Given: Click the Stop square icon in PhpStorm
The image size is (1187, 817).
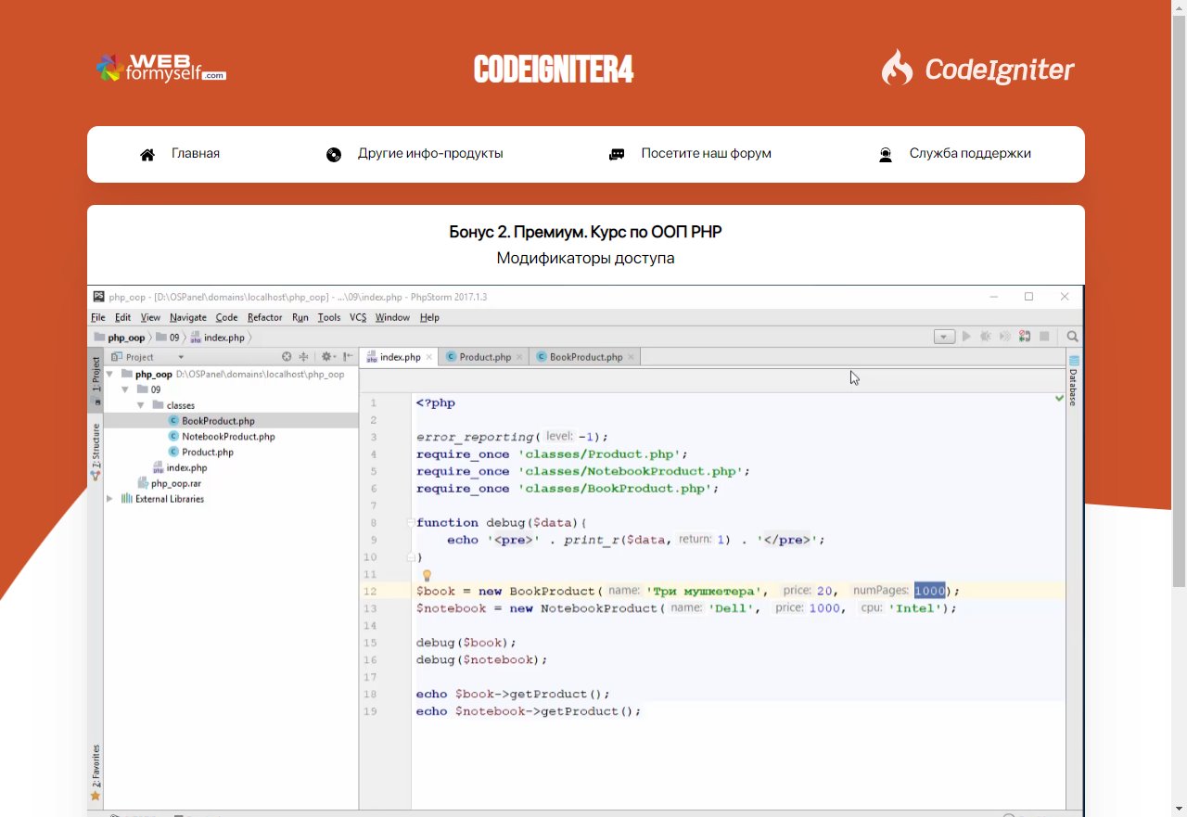Looking at the screenshot, I should (1044, 337).
